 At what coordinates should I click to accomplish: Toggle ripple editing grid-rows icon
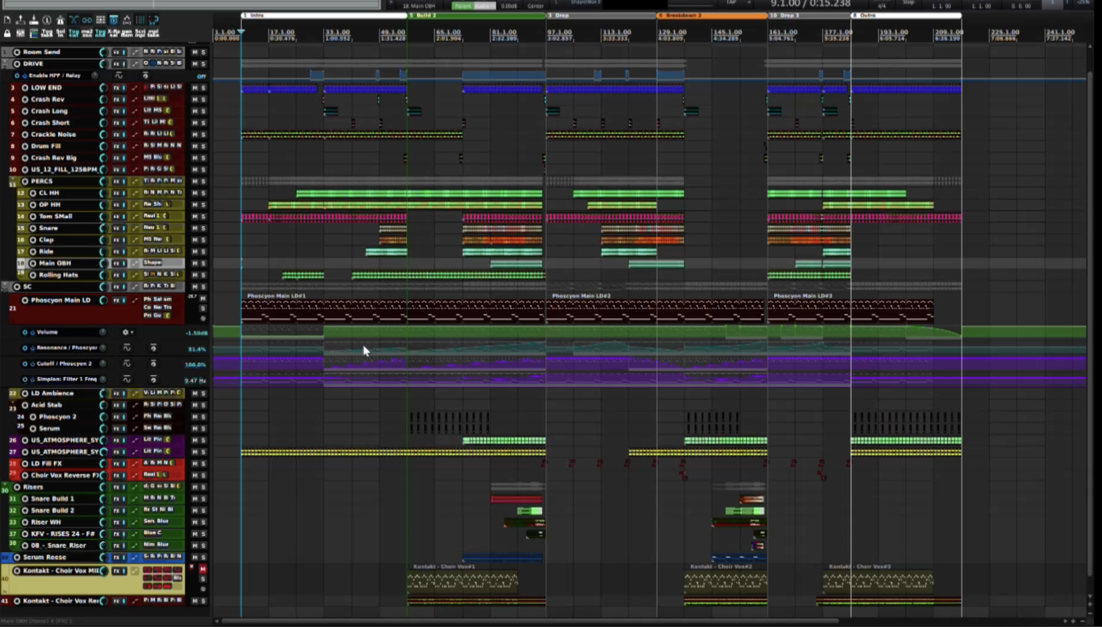[100, 20]
